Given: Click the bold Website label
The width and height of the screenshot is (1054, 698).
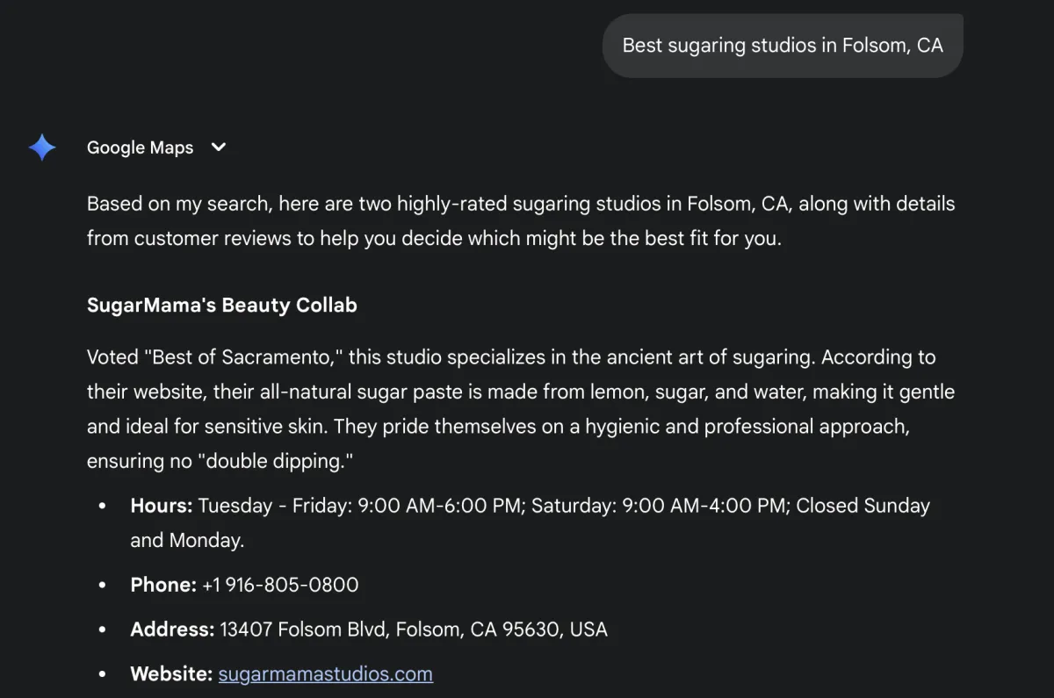Looking at the screenshot, I should [171, 674].
